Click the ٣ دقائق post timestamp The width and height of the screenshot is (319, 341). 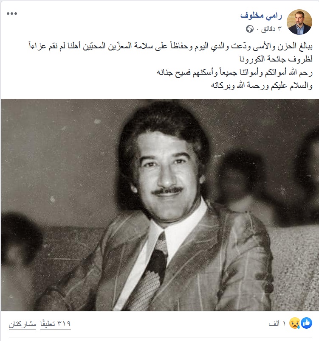click(x=271, y=29)
